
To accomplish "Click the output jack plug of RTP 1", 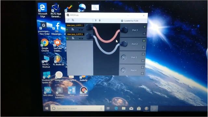I will [x=89, y=27].
